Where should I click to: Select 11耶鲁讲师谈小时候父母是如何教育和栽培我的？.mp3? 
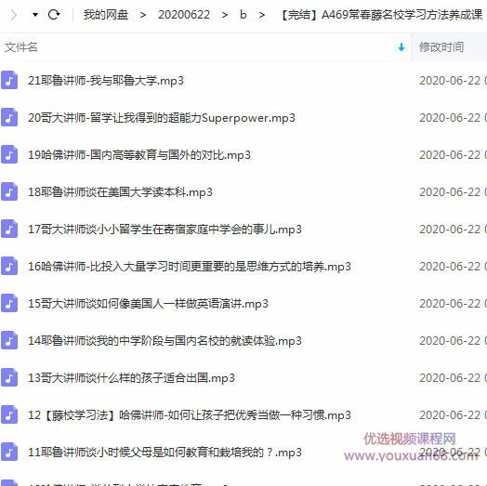pos(165,453)
